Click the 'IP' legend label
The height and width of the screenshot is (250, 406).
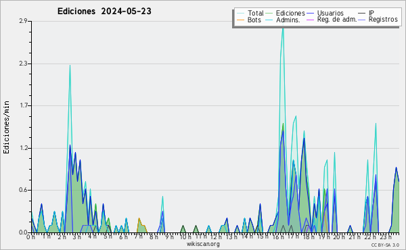click(371, 13)
